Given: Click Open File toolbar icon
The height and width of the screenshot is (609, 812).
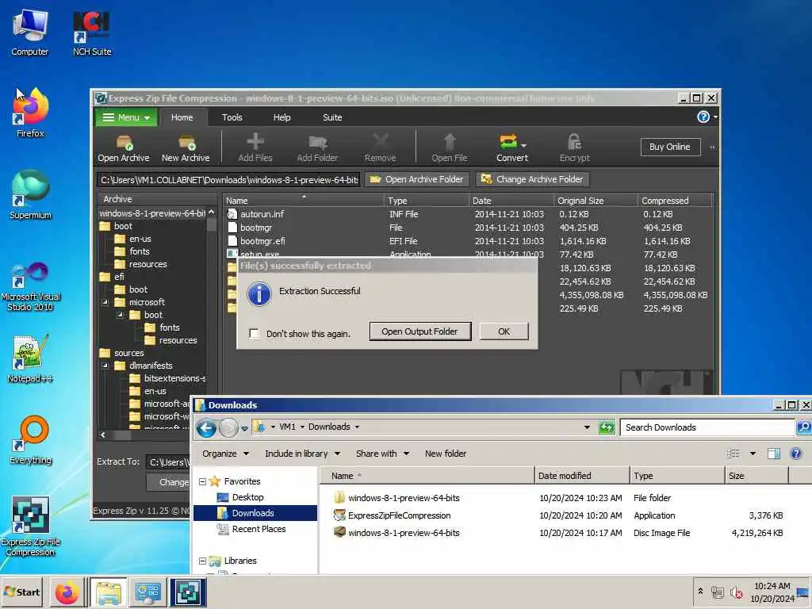Looking at the screenshot, I should [449, 148].
